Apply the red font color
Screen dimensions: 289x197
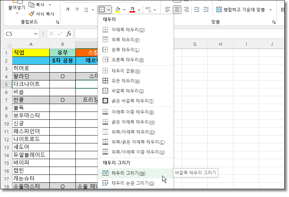tap(132, 9)
